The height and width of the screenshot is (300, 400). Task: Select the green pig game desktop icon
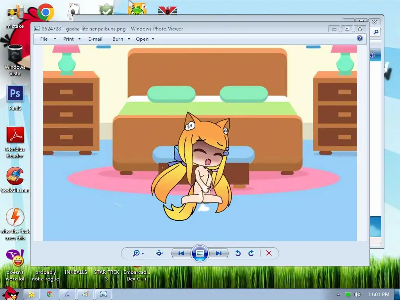(x=137, y=9)
